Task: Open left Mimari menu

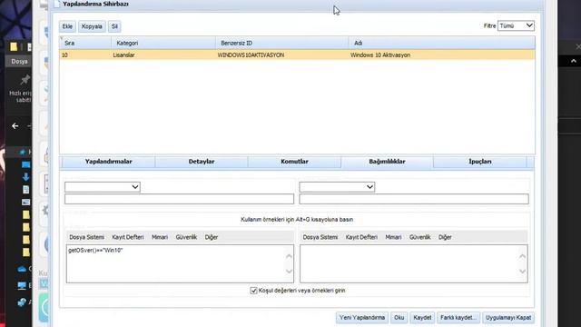Action: (x=160, y=237)
